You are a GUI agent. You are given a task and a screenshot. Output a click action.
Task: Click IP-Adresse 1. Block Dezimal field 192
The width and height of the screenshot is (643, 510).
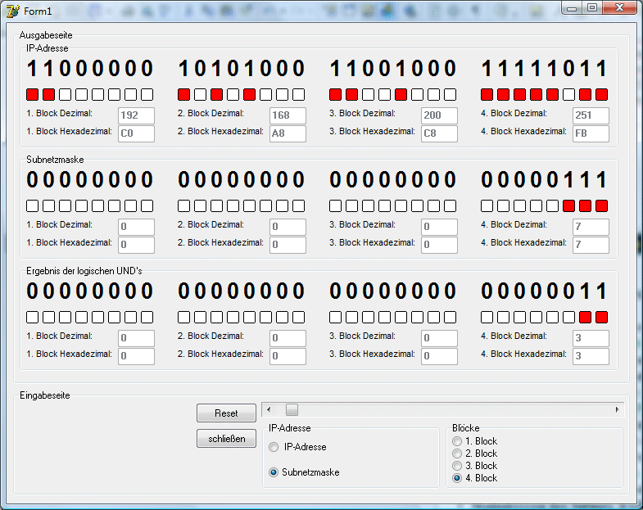tap(136, 115)
